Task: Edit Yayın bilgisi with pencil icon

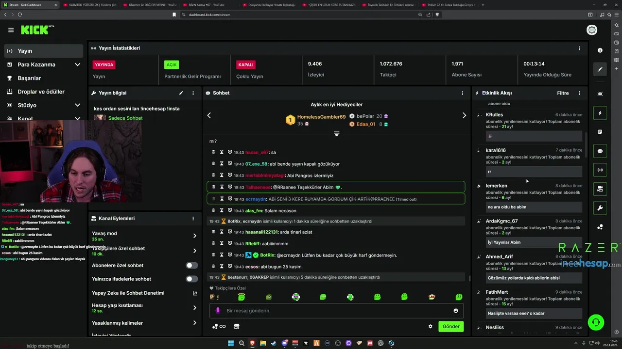Action: point(181,93)
